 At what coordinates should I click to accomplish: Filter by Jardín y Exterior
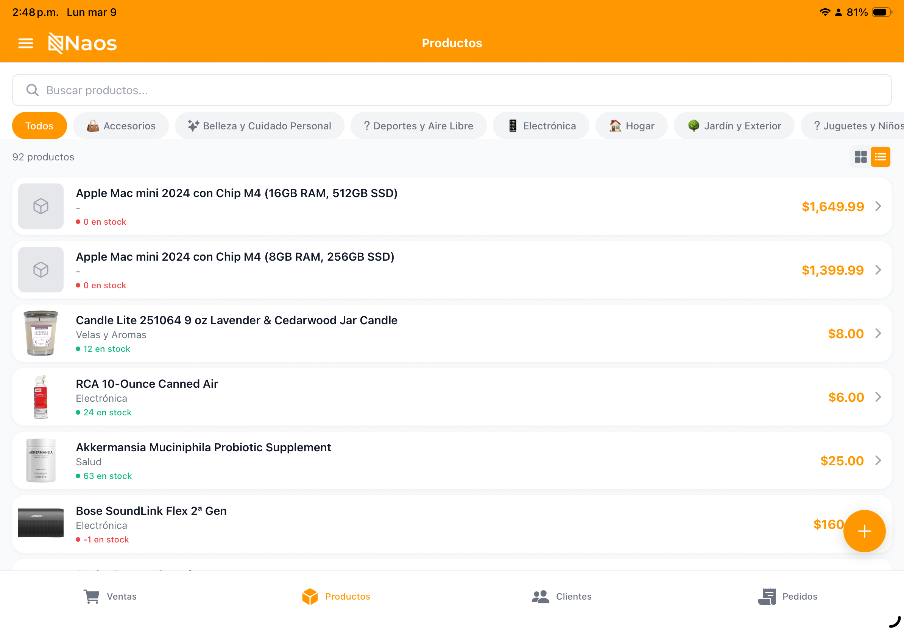pos(734,126)
